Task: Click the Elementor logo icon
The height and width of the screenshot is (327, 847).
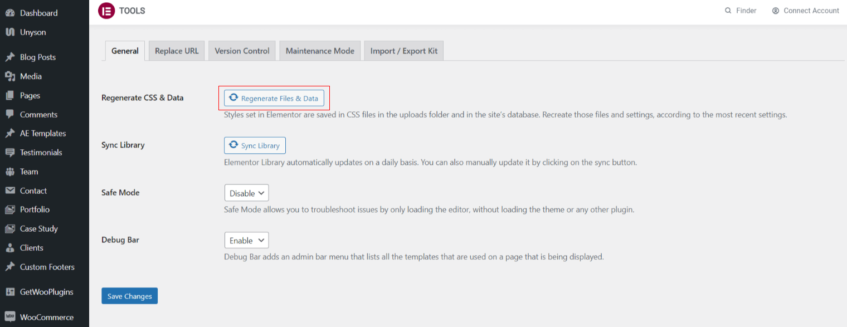Action: tap(106, 11)
